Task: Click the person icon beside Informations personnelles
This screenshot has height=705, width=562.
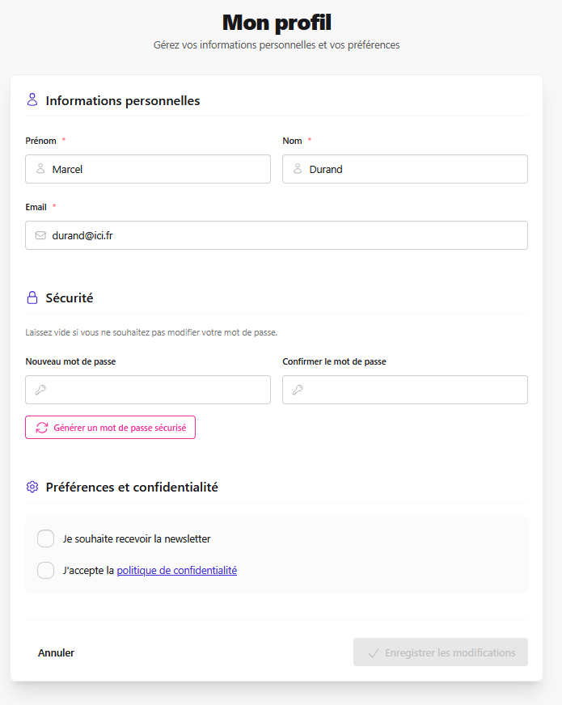Action: pyautogui.click(x=32, y=99)
